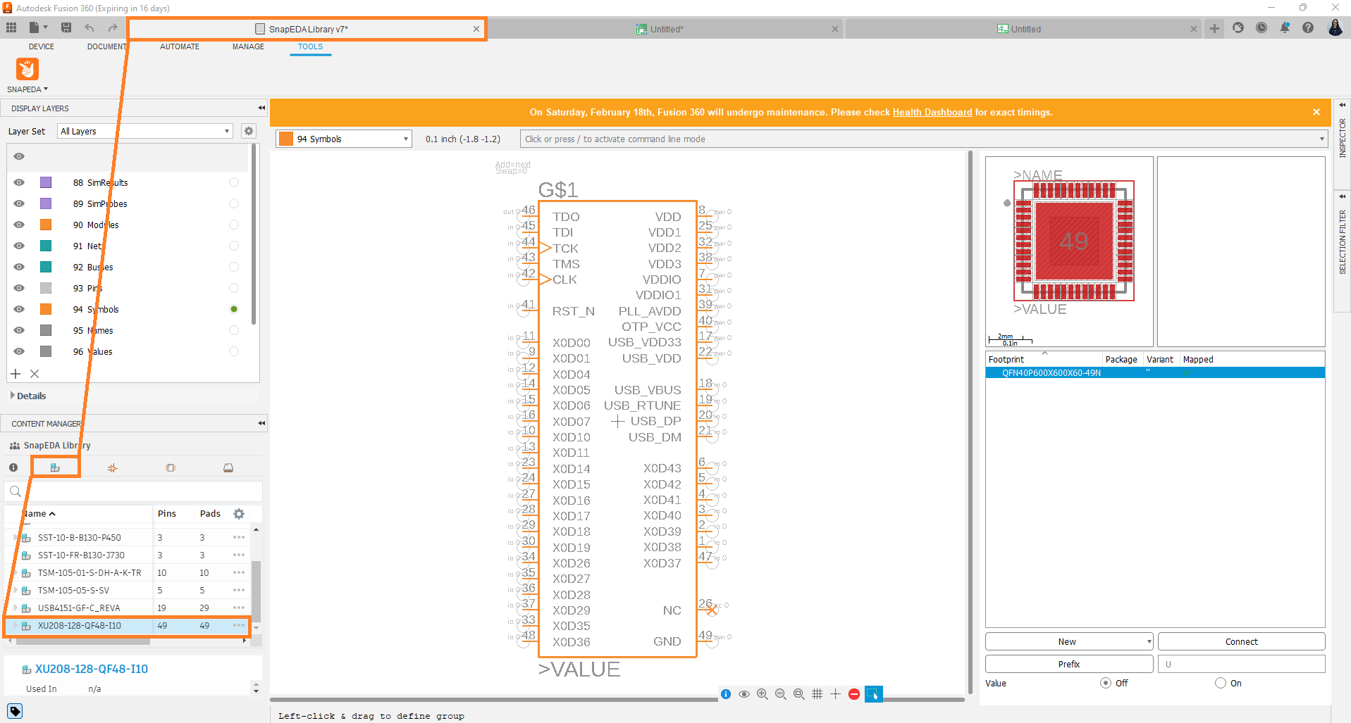Open the 94 Symbols layer dropdown above canvas
The image size is (1351, 723).
pos(343,139)
